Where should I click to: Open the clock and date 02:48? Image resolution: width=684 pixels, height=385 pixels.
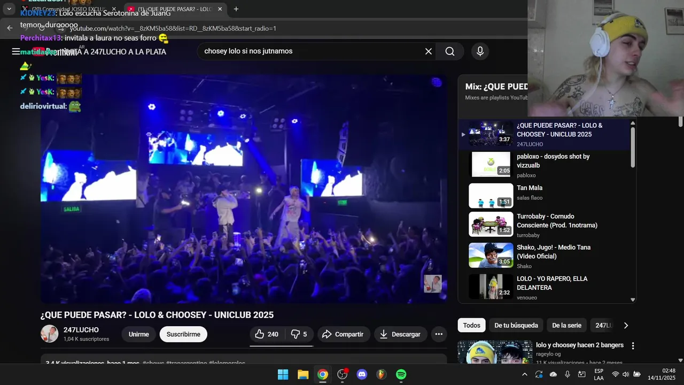pyautogui.click(x=662, y=374)
